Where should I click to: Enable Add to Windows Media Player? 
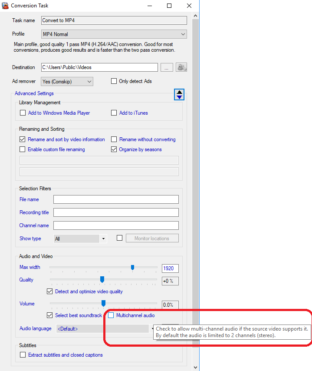(23, 113)
